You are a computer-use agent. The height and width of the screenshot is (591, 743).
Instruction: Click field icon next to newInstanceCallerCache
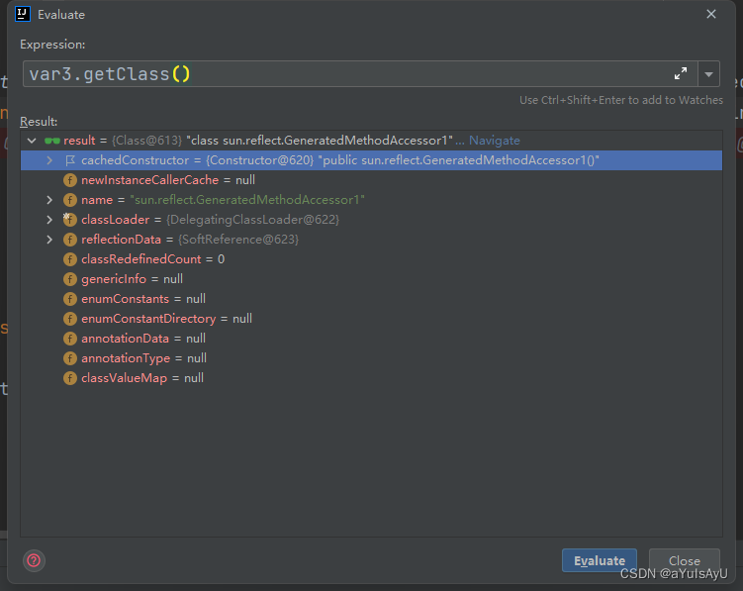(70, 180)
